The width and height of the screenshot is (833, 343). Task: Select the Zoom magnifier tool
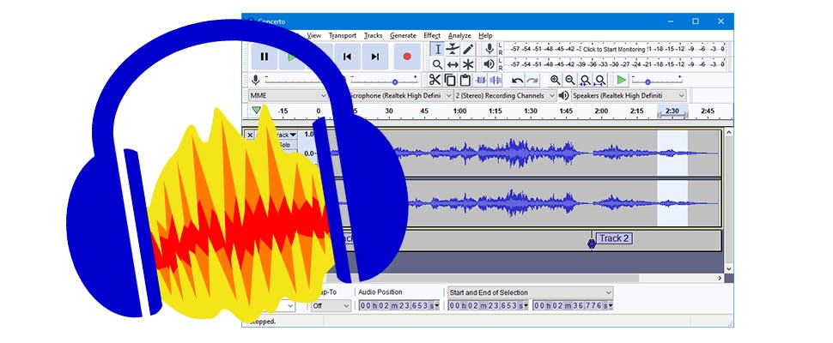[437, 64]
